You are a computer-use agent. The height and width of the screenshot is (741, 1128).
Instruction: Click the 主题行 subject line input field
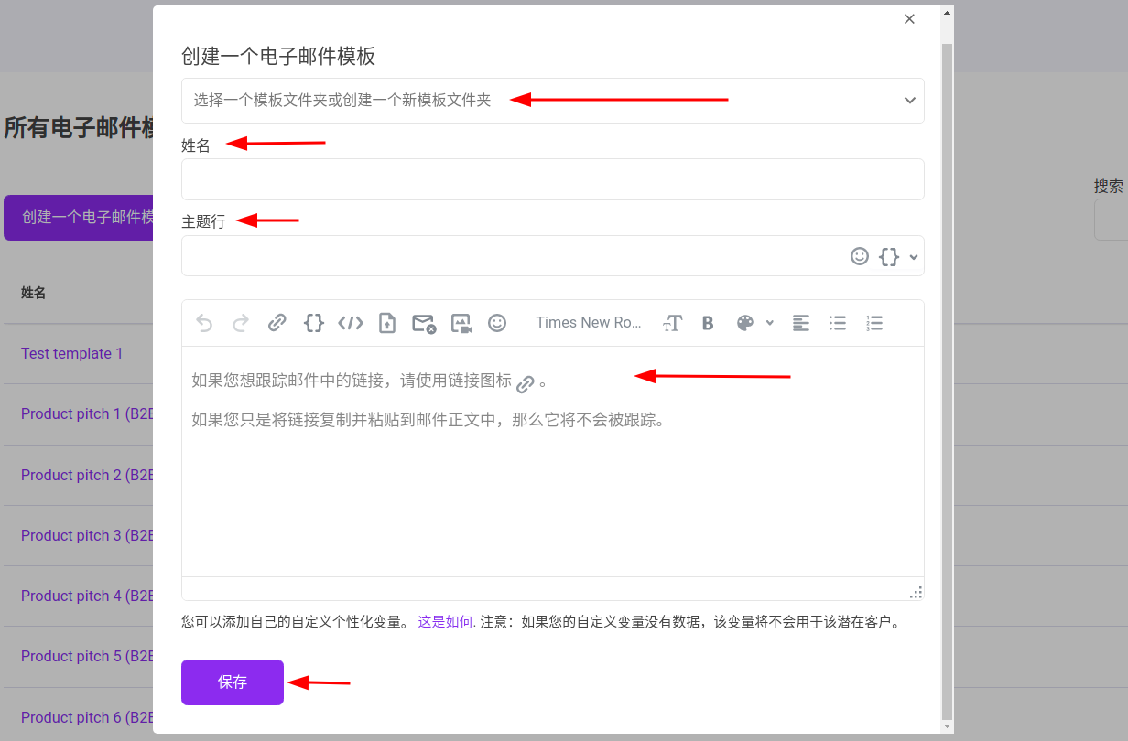[553, 256]
